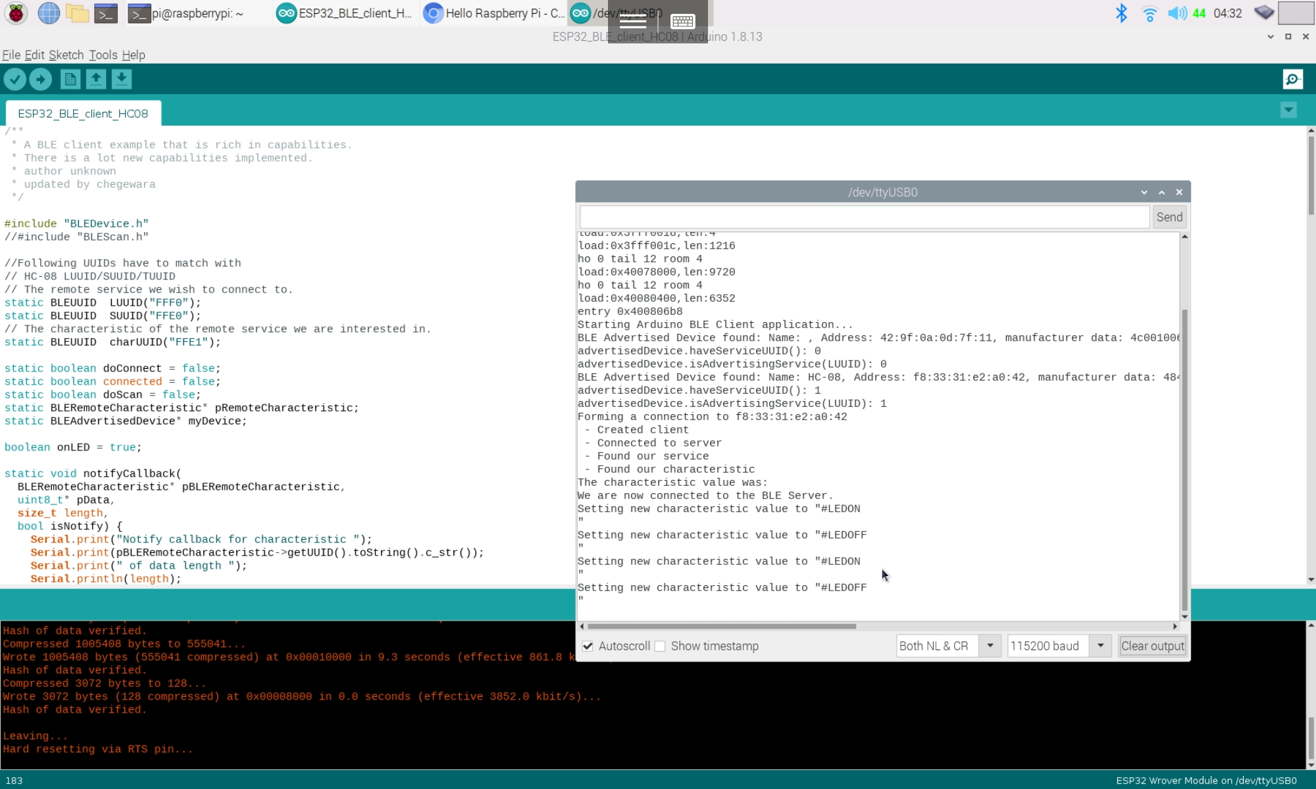
Task: Upload the sketch using the arrow icon
Action: [41, 79]
